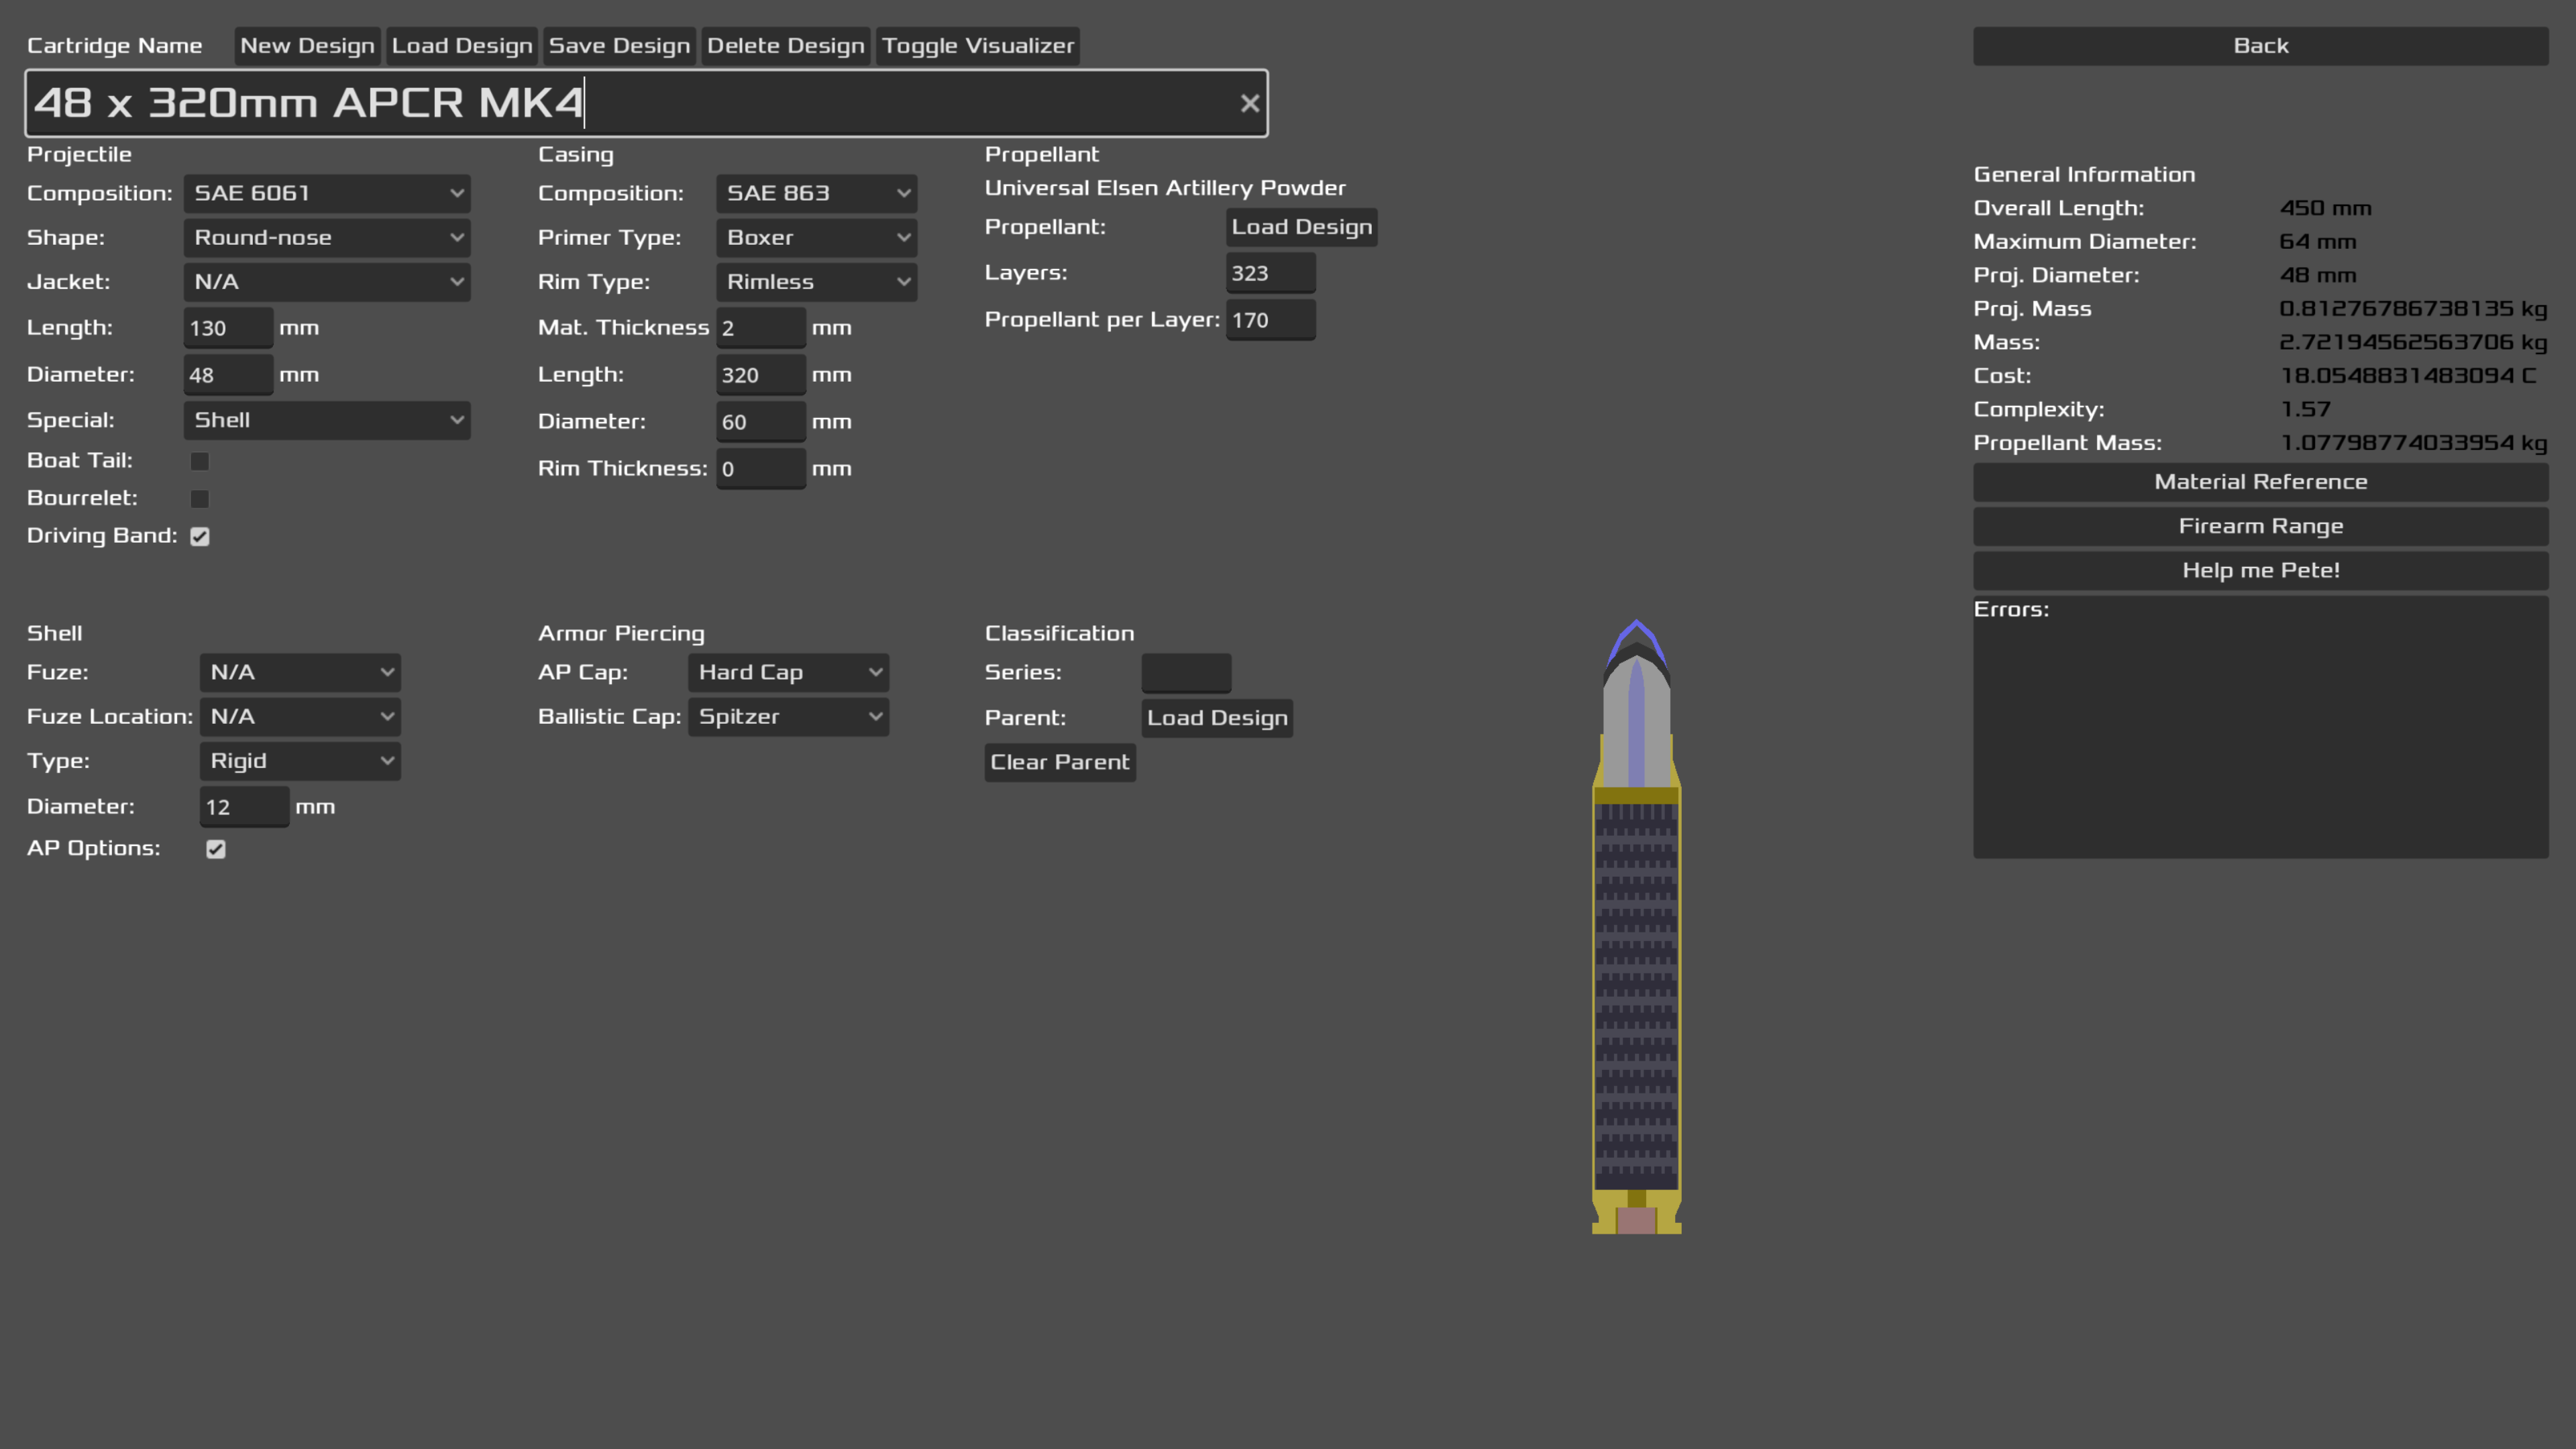Screen dimensions: 2576x1449
Task: Load Design for the Propellant
Action: pyautogui.click(x=1300, y=227)
